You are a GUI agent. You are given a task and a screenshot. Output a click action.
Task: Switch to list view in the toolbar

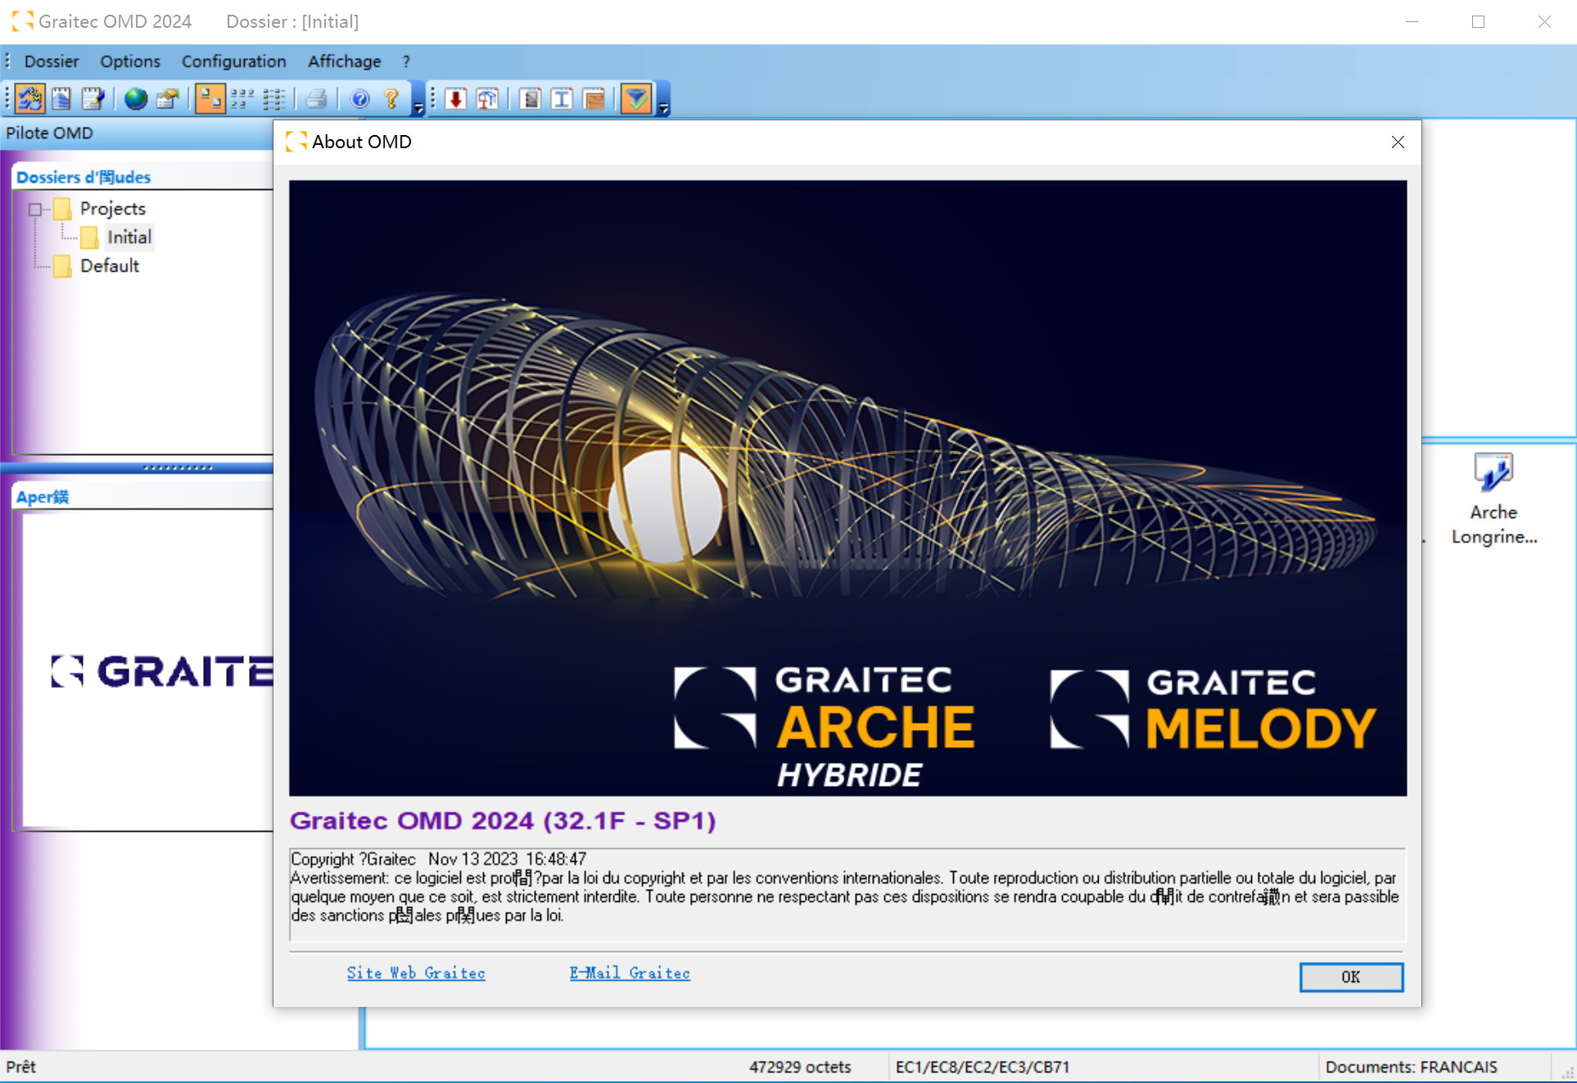pos(273,99)
